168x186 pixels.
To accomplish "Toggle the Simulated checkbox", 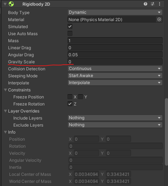I will pyautogui.click(x=70, y=26).
